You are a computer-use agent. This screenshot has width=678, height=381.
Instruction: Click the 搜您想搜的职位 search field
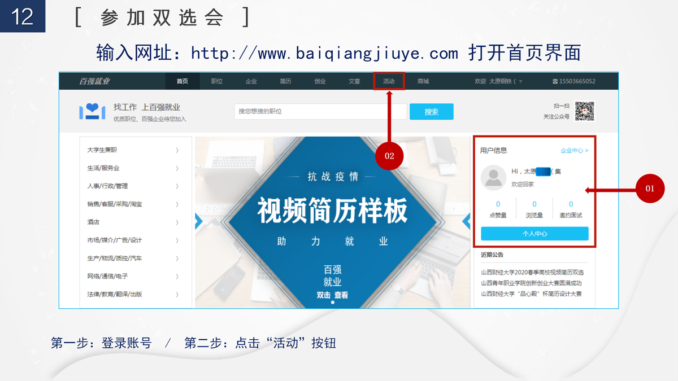coord(320,112)
